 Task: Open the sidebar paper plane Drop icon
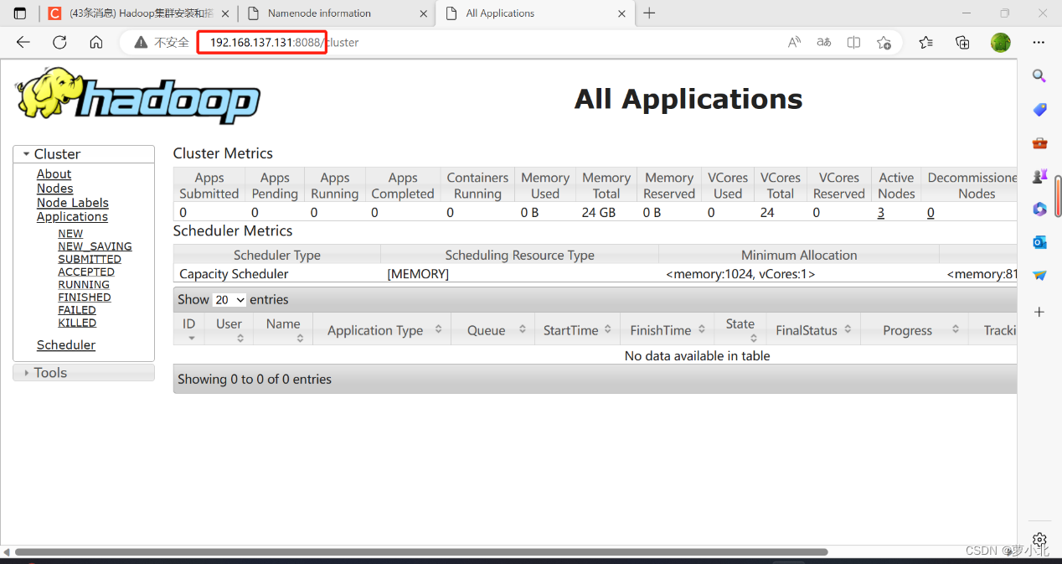click(x=1039, y=275)
